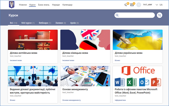
Task: Go to База знань section
Action: (44, 5)
